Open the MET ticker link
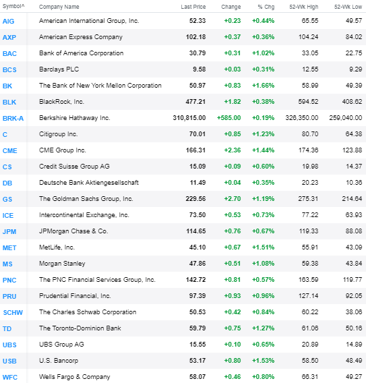The width and height of the screenshot is (366, 383). (x=9, y=247)
